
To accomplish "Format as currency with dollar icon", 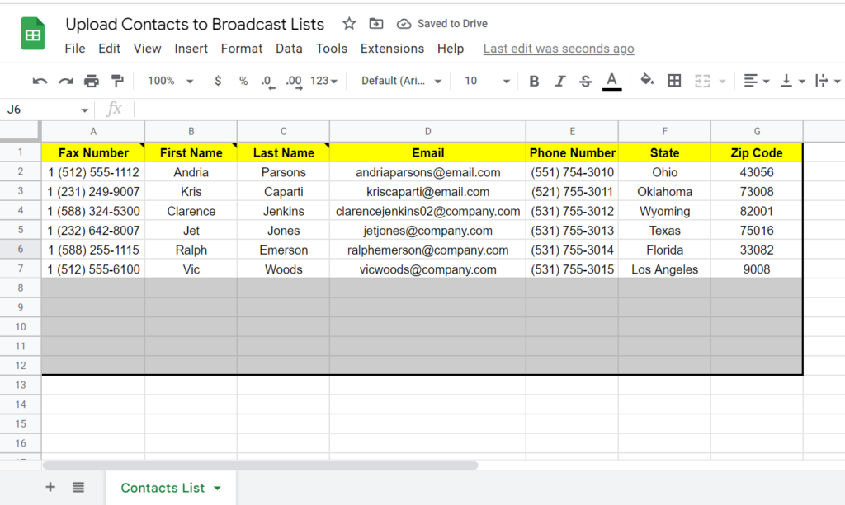I will 218,82.
